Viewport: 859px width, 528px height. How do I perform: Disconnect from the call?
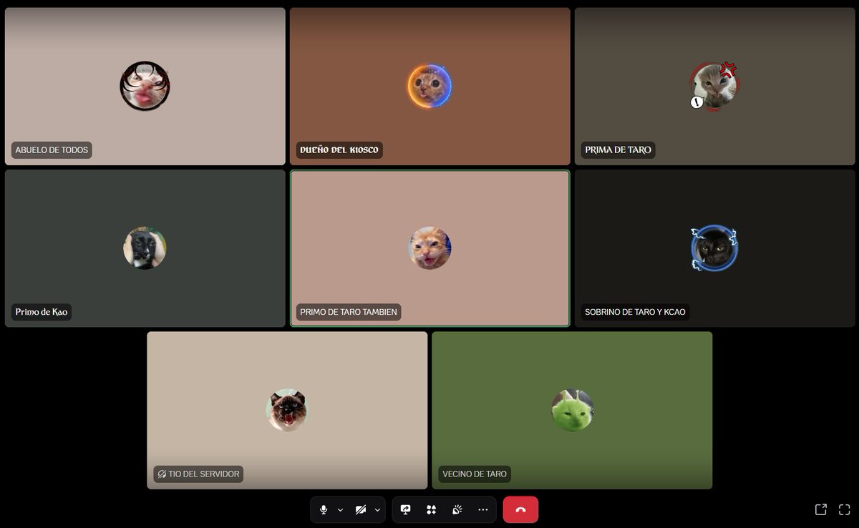click(520, 509)
